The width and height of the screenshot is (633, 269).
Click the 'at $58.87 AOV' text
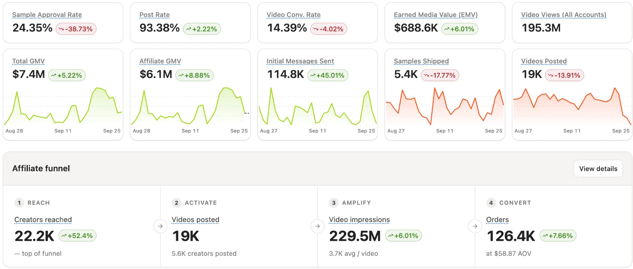point(508,254)
